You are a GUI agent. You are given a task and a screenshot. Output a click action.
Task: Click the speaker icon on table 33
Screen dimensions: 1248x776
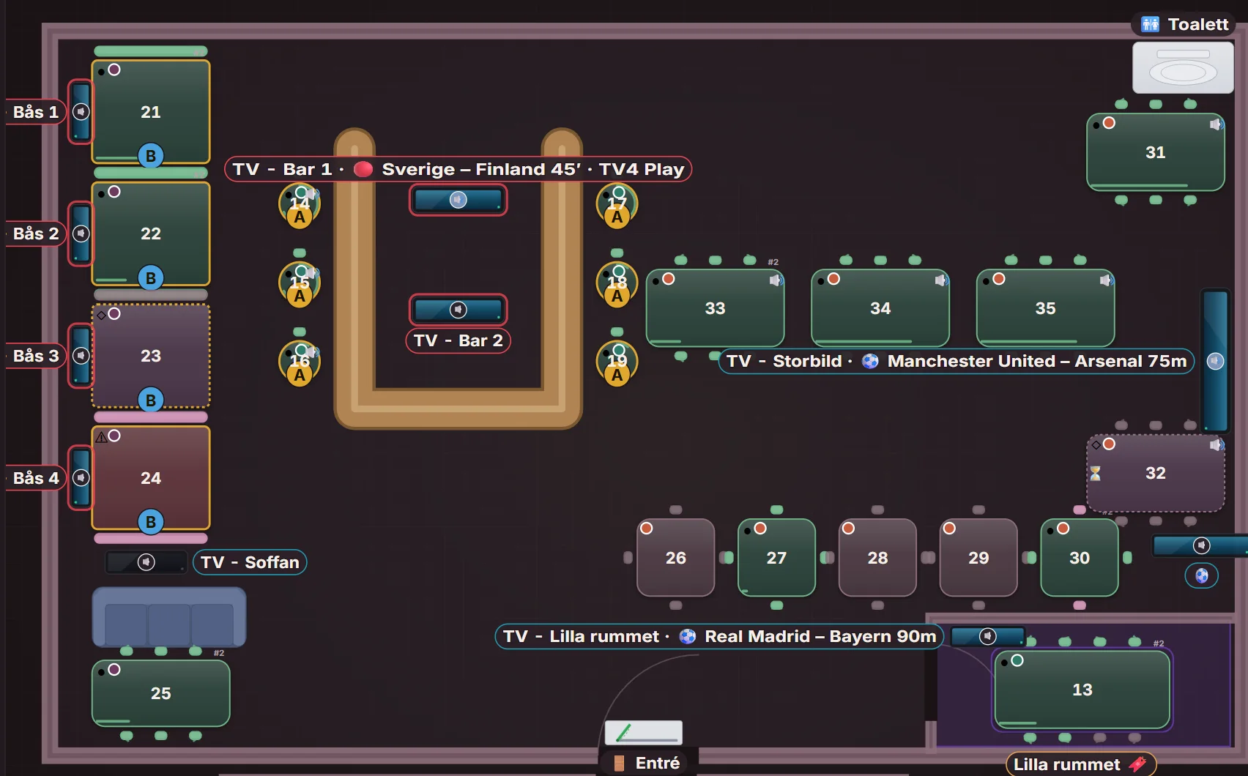click(x=776, y=280)
